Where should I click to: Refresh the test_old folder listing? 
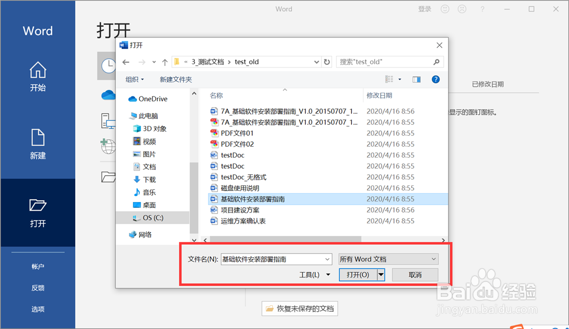pos(327,62)
